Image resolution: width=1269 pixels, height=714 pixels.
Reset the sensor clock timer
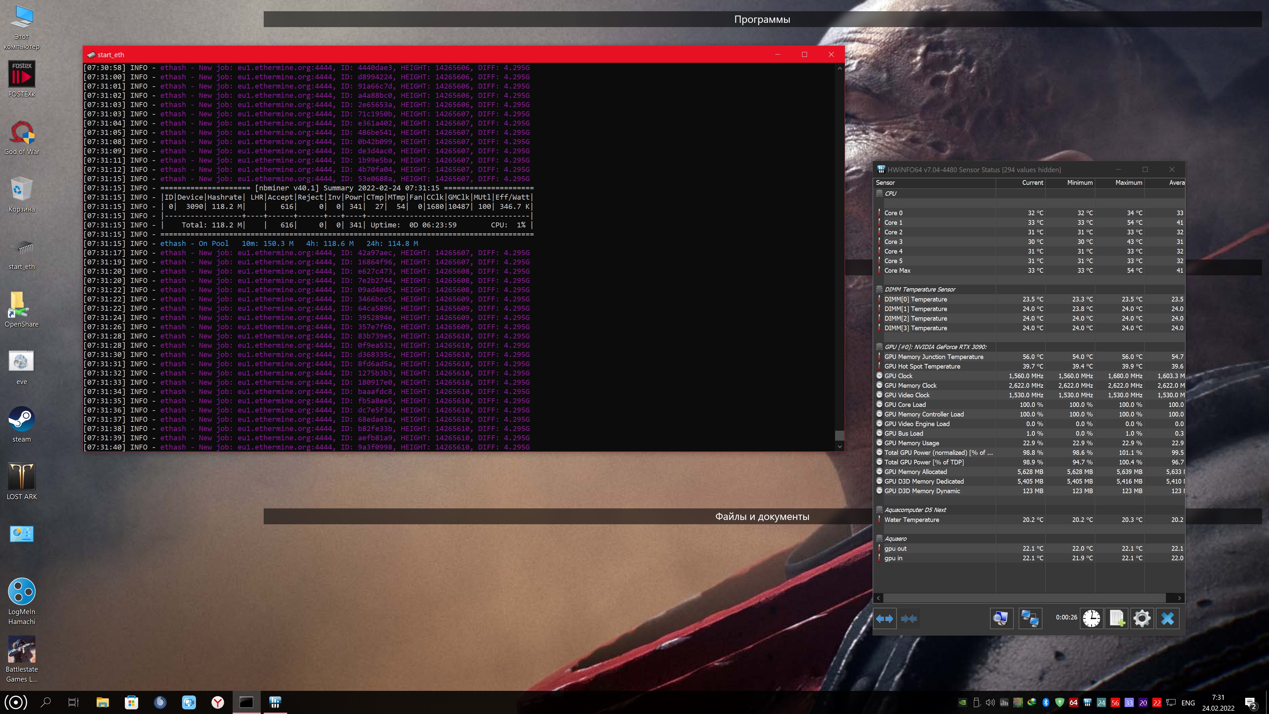click(x=1091, y=618)
